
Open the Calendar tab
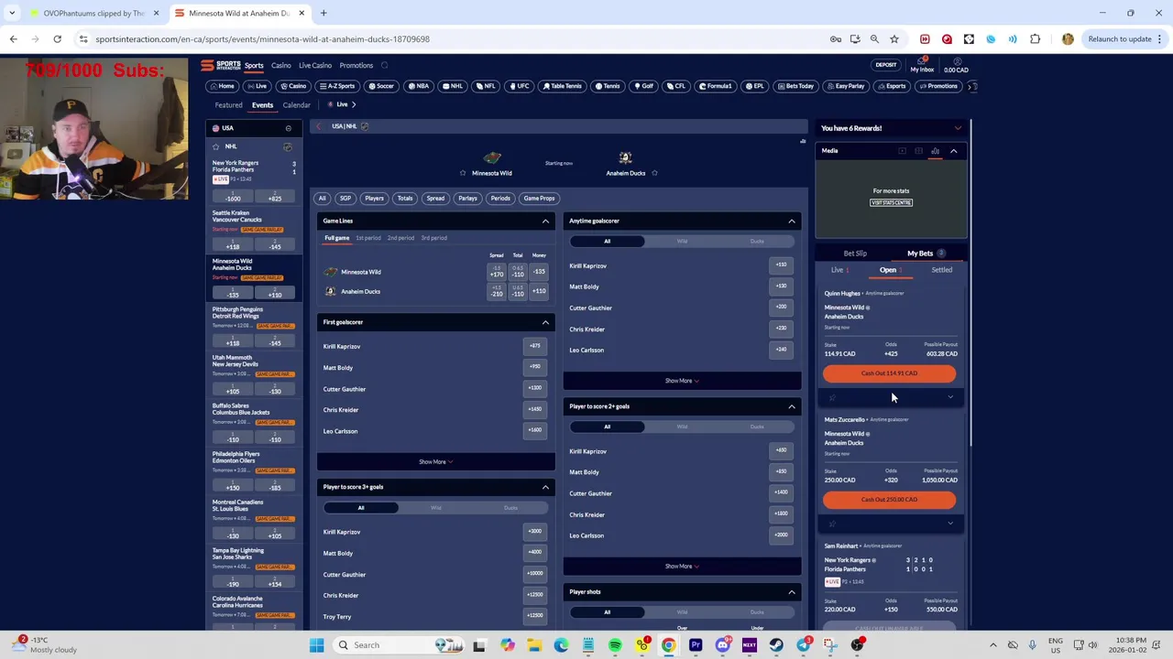coord(296,105)
